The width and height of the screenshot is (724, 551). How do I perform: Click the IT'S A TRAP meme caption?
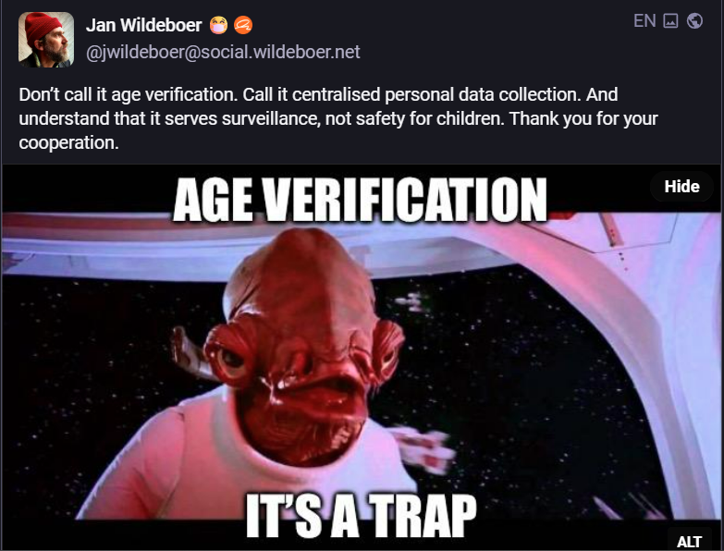point(361,516)
